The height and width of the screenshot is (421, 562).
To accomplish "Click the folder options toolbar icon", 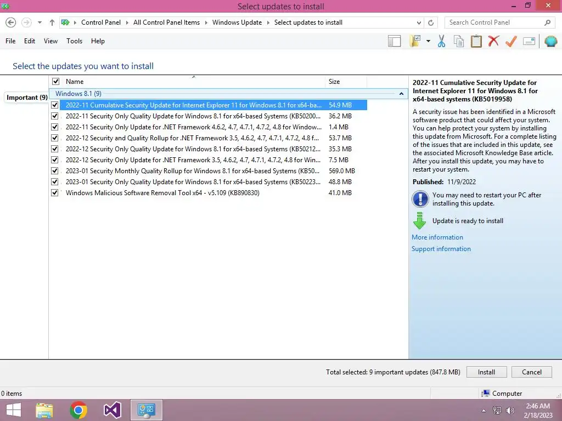I will [x=415, y=41].
